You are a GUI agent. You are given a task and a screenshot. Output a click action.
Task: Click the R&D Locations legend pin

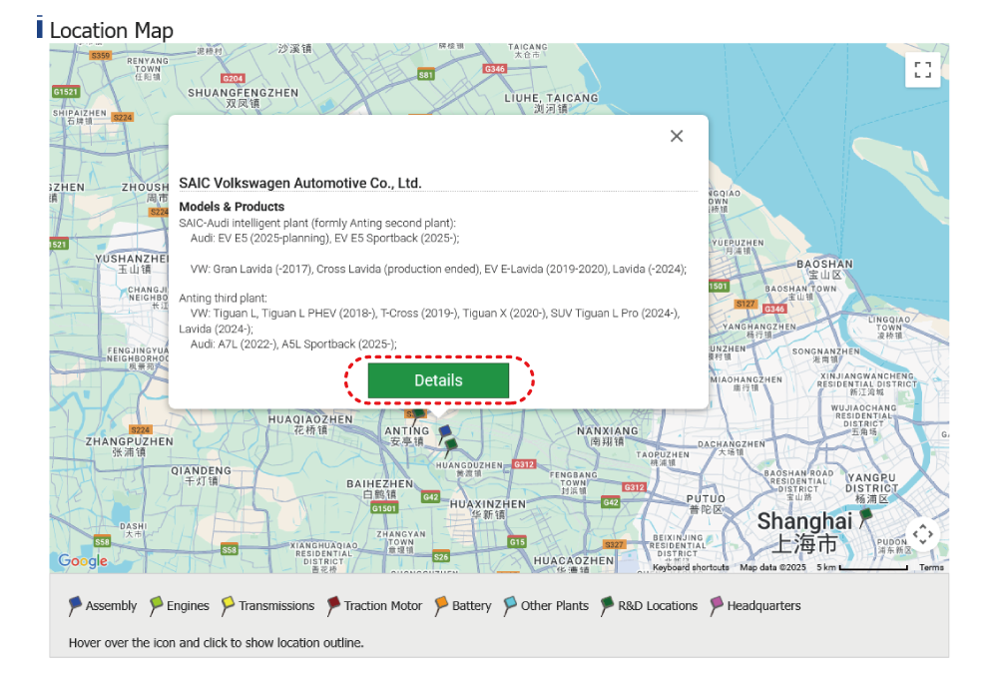(607, 605)
